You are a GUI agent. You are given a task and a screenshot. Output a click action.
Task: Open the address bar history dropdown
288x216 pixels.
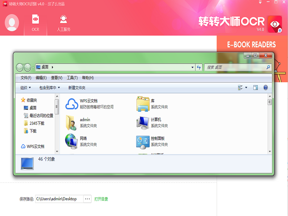click(192, 67)
